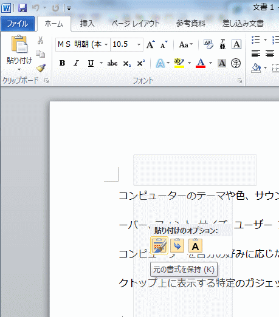The width and height of the screenshot is (279, 317).
Task: Open the underline style dropdown arrow
Action: (101, 63)
